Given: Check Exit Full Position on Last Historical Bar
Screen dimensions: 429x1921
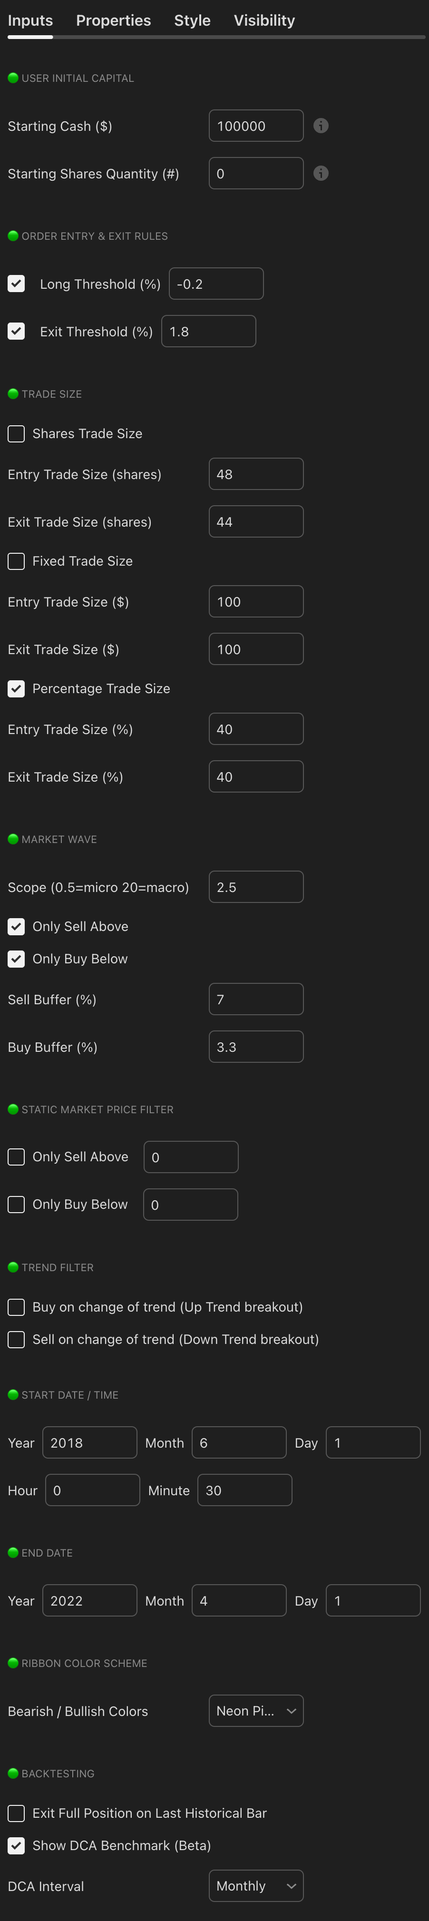Looking at the screenshot, I should [x=17, y=1813].
